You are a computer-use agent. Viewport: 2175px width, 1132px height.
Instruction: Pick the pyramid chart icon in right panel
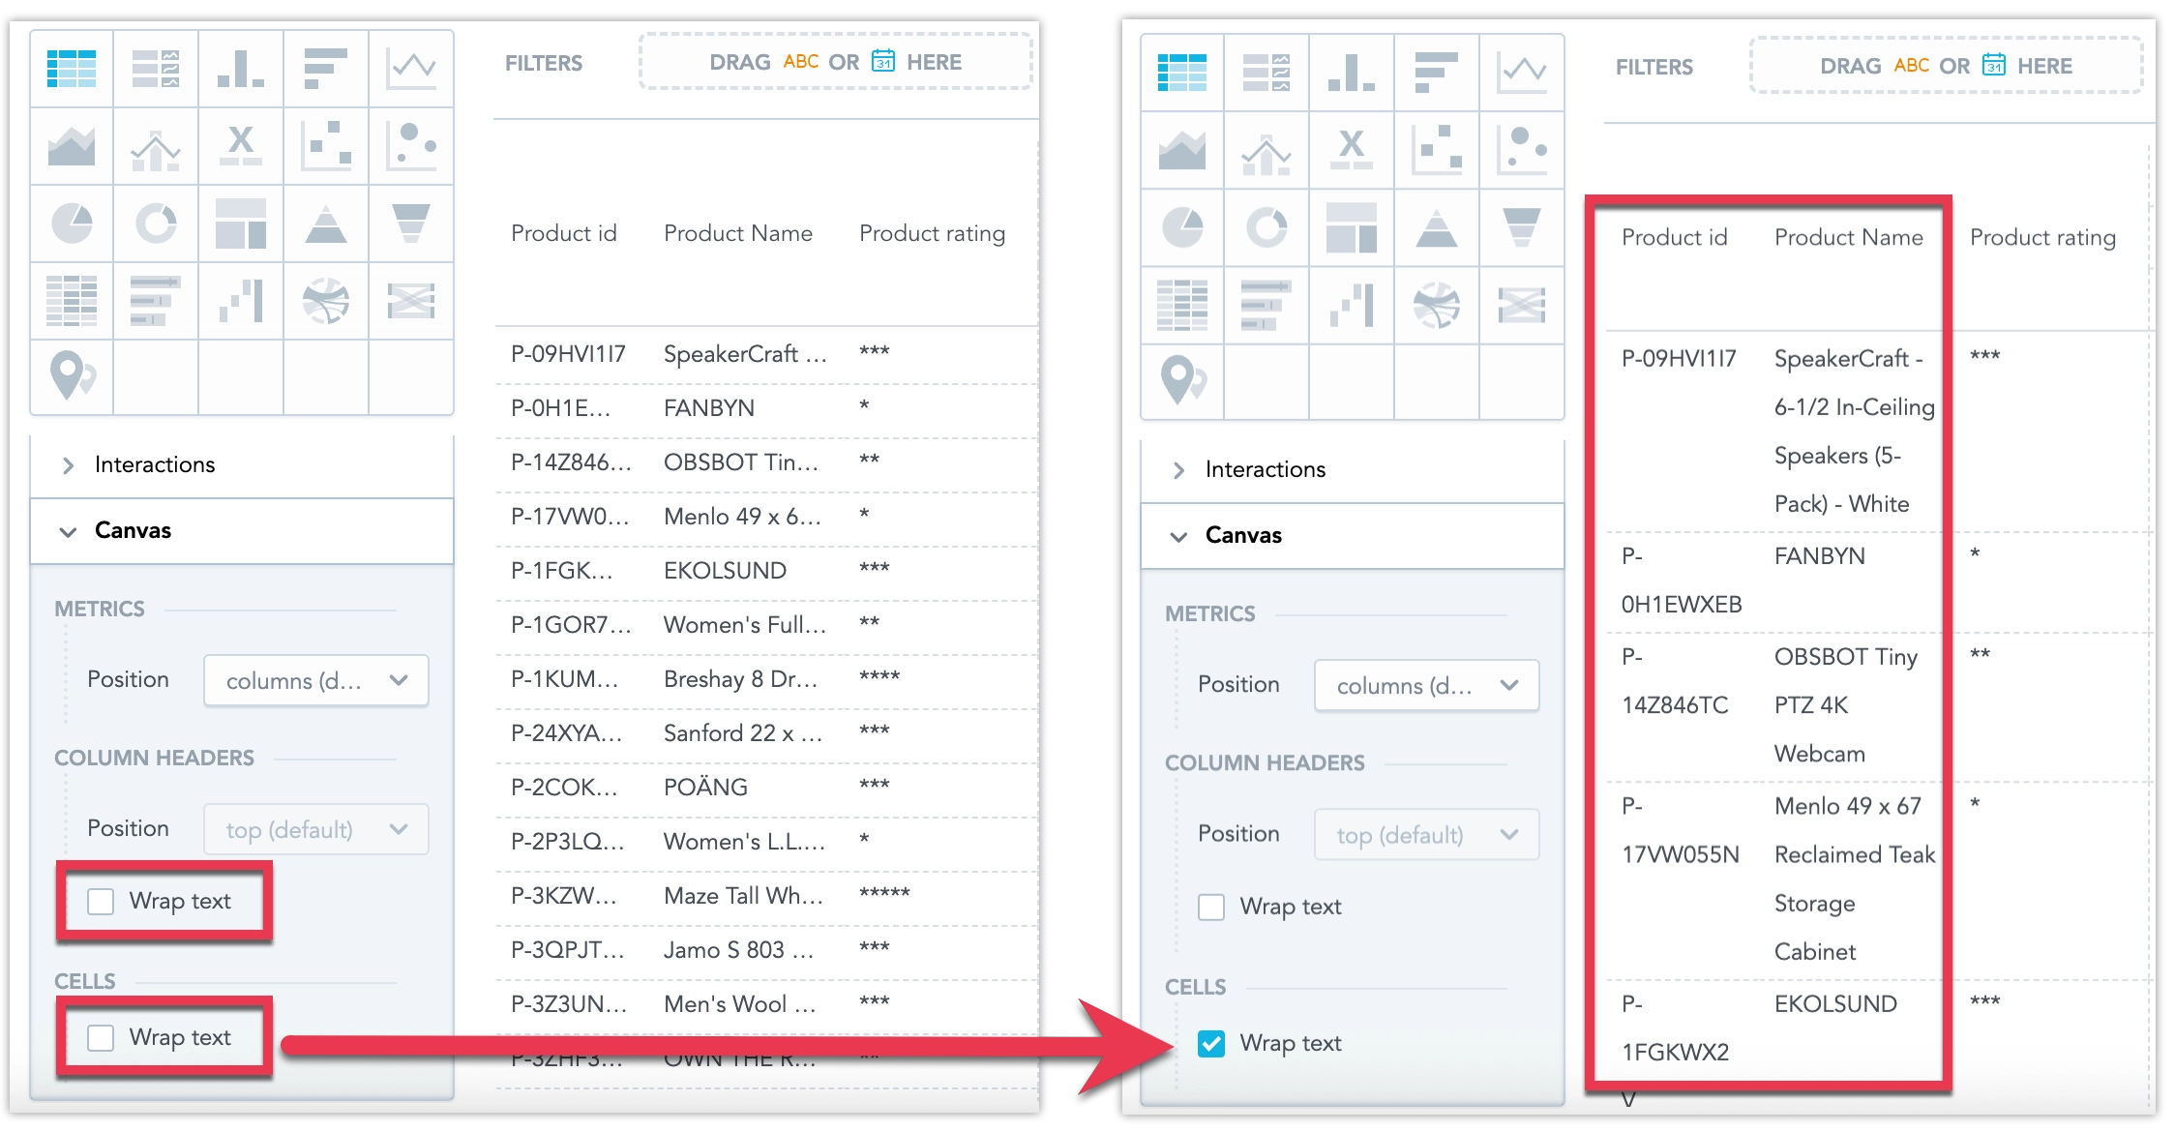tap(1437, 227)
